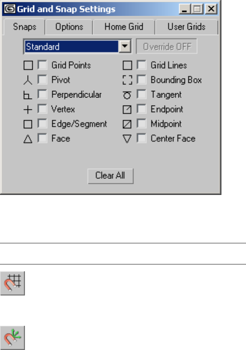Click the Override OFF button
The width and height of the screenshot is (246, 350).
point(167,47)
